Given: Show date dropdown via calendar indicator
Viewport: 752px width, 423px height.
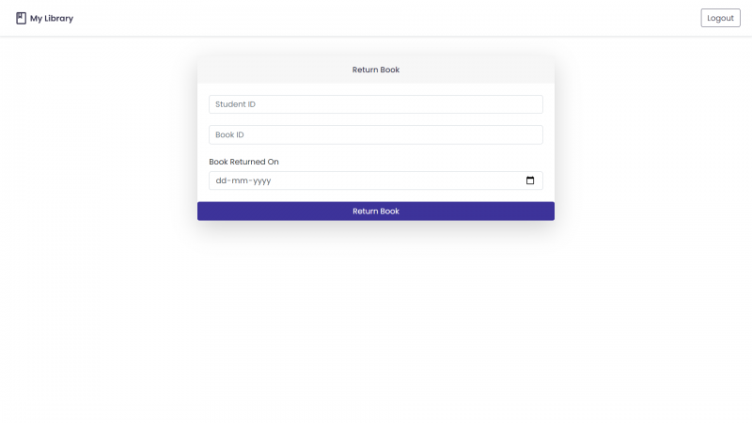Looking at the screenshot, I should click(x=530, y=180).
